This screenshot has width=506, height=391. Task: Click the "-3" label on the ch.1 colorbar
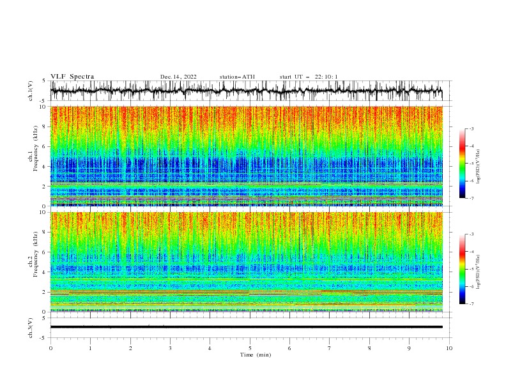point(471,128)
